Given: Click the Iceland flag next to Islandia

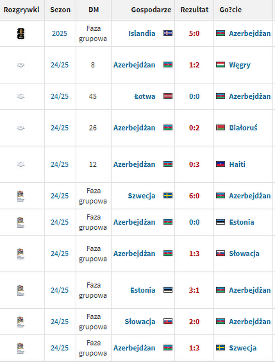Looking at the screenshot, I should click(x=168, y=33).
